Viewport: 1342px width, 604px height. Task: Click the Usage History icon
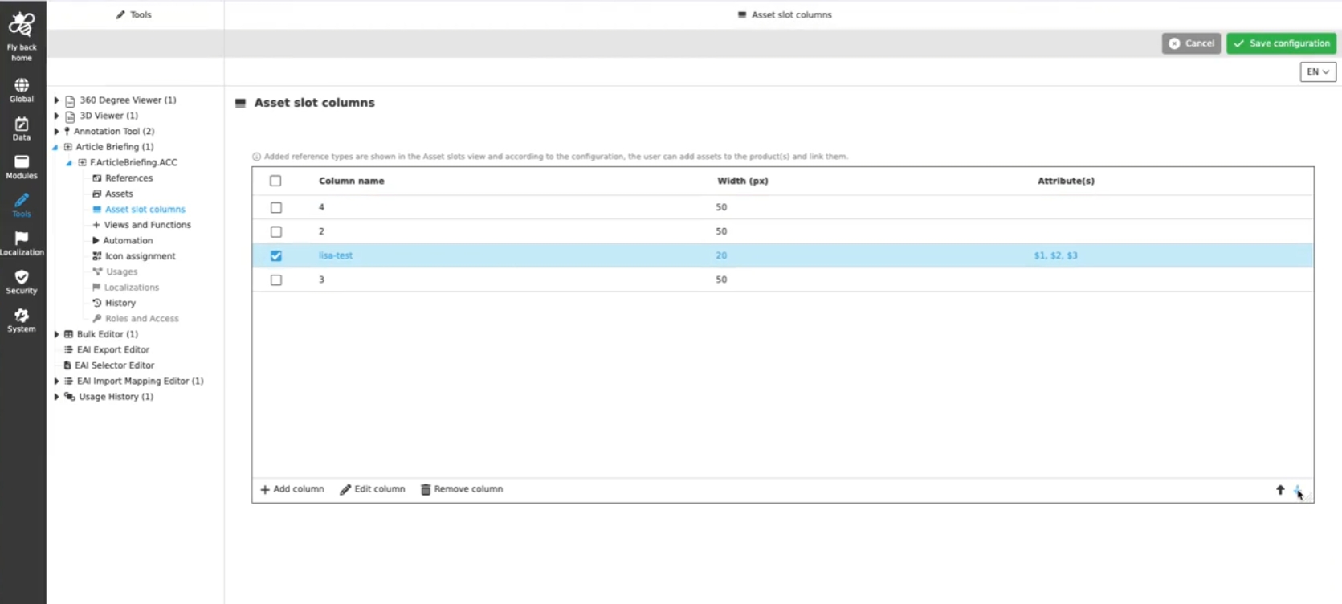[x=70, y=397]
